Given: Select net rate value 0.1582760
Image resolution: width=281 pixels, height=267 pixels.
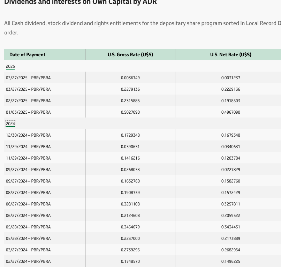Looking at the screenshot, I should [231, 181].
